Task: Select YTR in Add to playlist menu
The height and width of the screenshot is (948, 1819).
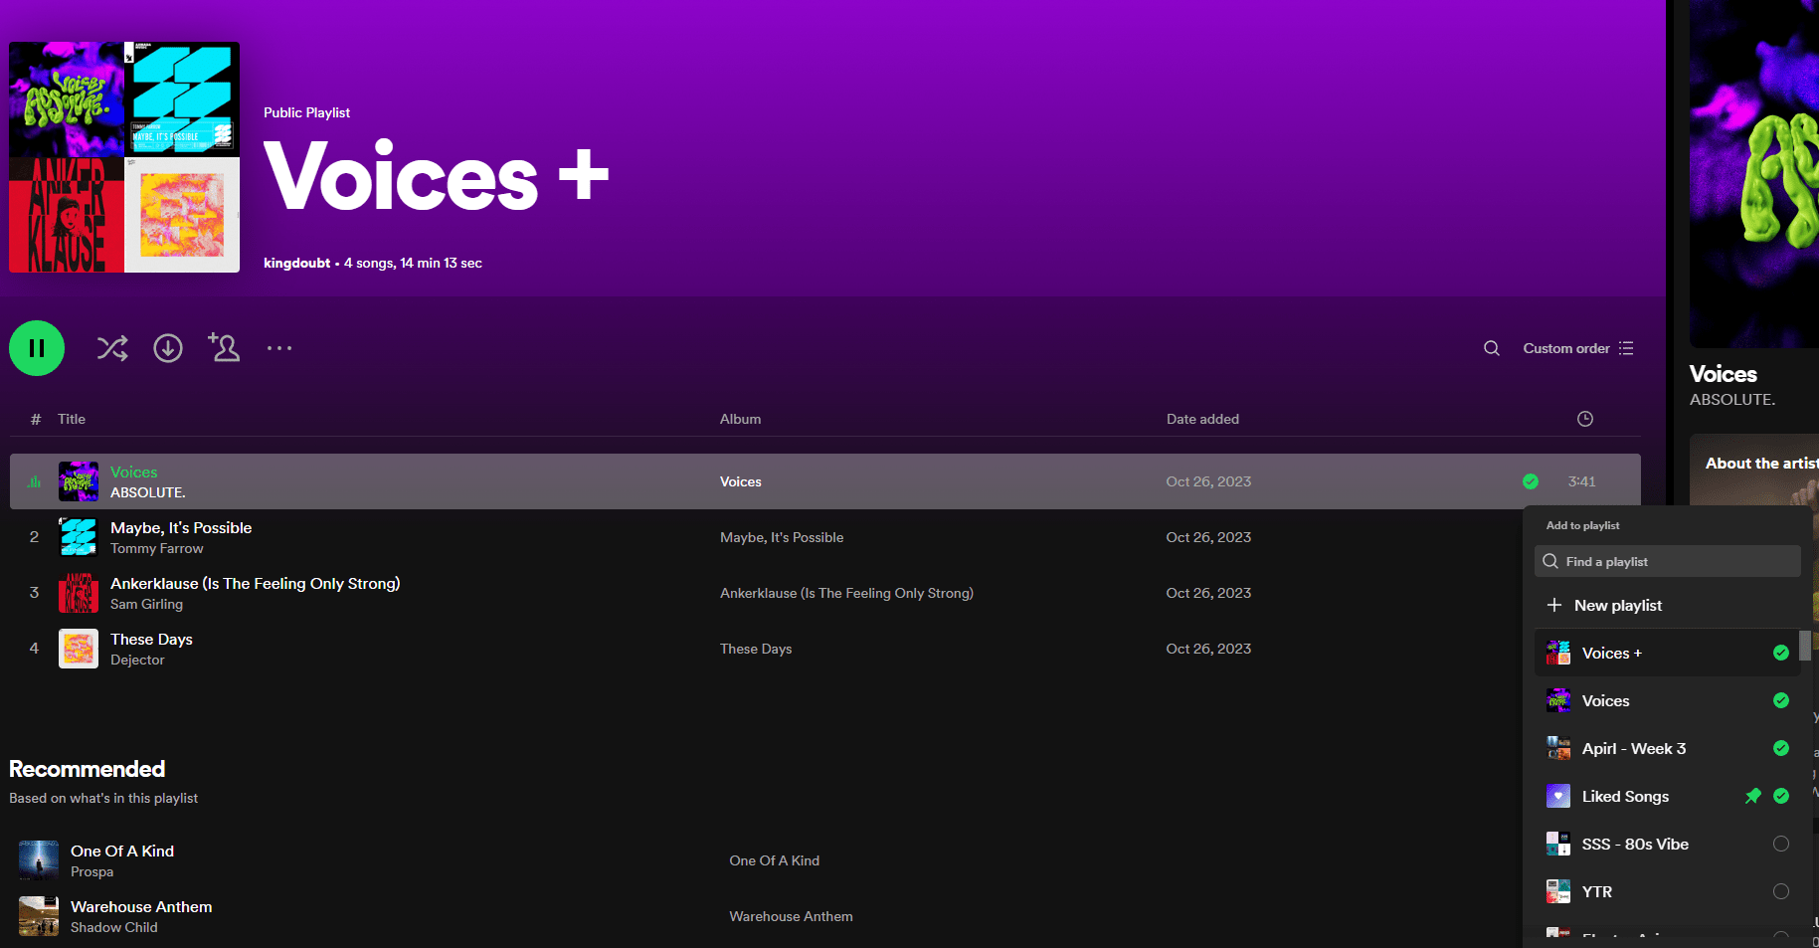Action: tap(1668, 891)
